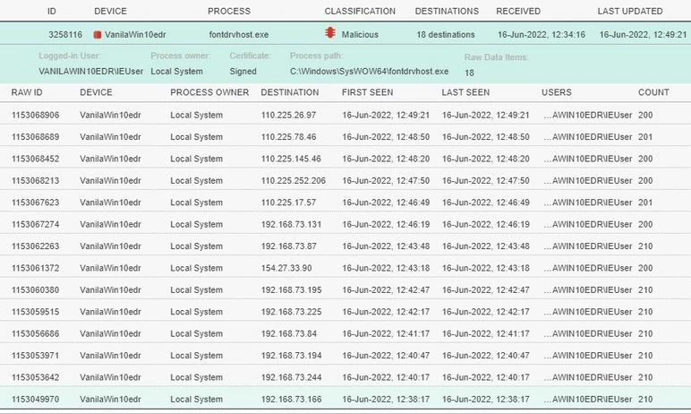
Task: Click destination IP 192.168.73.195
Action: (291, 290)
